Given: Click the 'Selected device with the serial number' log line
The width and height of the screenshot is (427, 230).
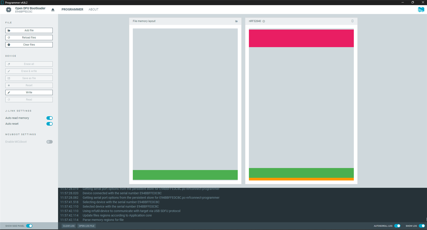Looking at the screenshot, I should [x=121, y=207].
